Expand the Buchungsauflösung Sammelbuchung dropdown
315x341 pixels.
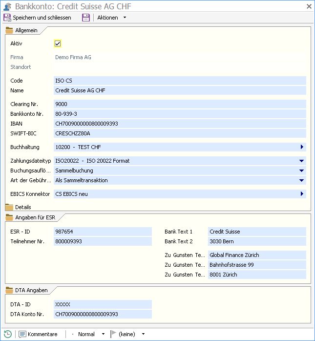click(302, 170)
